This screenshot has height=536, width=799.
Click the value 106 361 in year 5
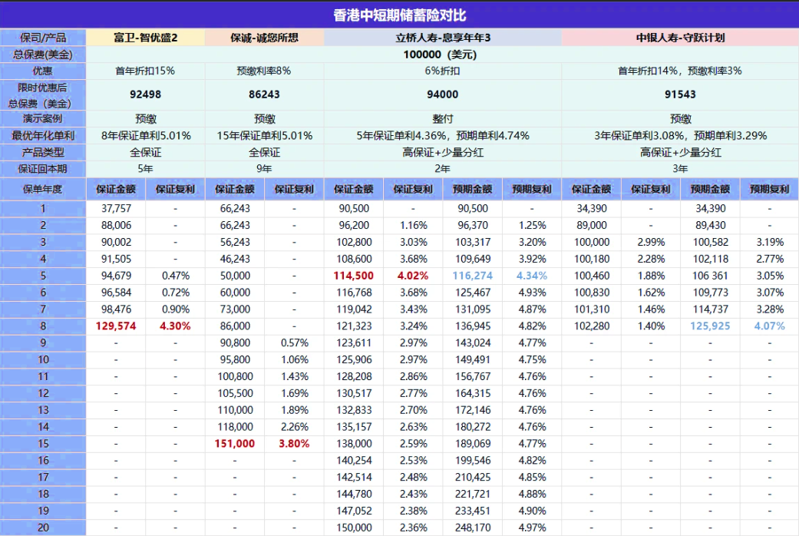(x=710, y=276)
